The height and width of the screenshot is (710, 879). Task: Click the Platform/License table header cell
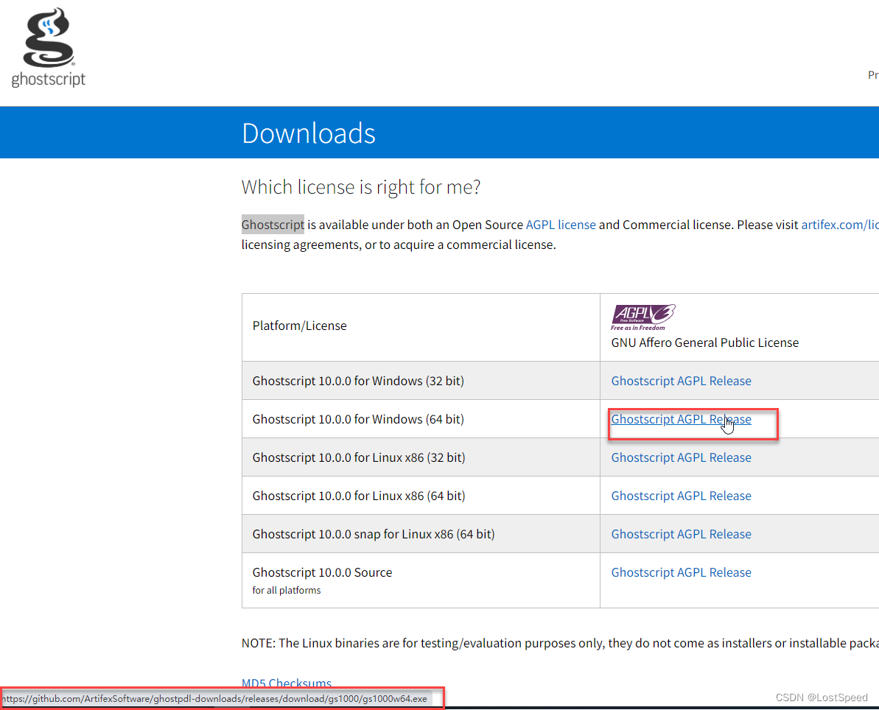click(x=299, y=326)
